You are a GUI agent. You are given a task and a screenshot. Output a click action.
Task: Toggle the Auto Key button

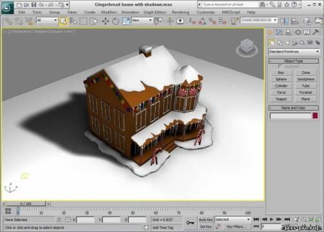(x=205, y=220)
